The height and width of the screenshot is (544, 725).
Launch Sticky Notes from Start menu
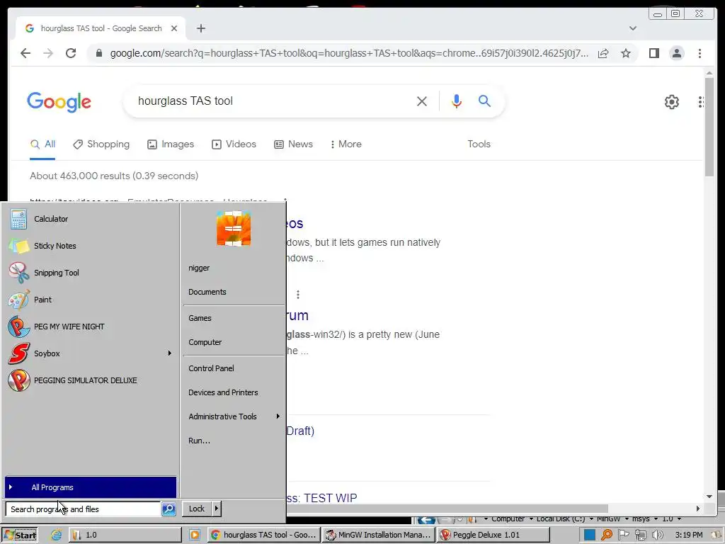tap(55, 246)
